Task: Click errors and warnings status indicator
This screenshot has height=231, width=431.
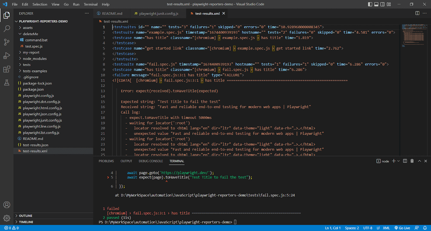Action: click(x=12, y=228)
